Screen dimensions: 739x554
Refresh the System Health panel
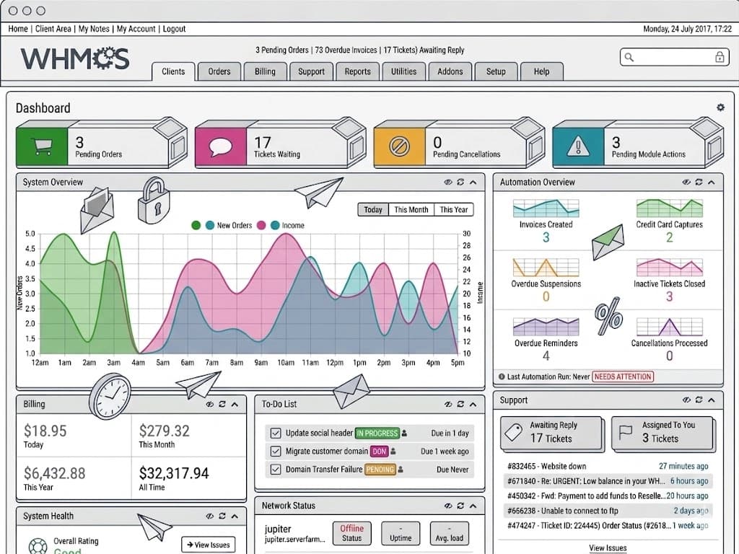pos(222,516)
